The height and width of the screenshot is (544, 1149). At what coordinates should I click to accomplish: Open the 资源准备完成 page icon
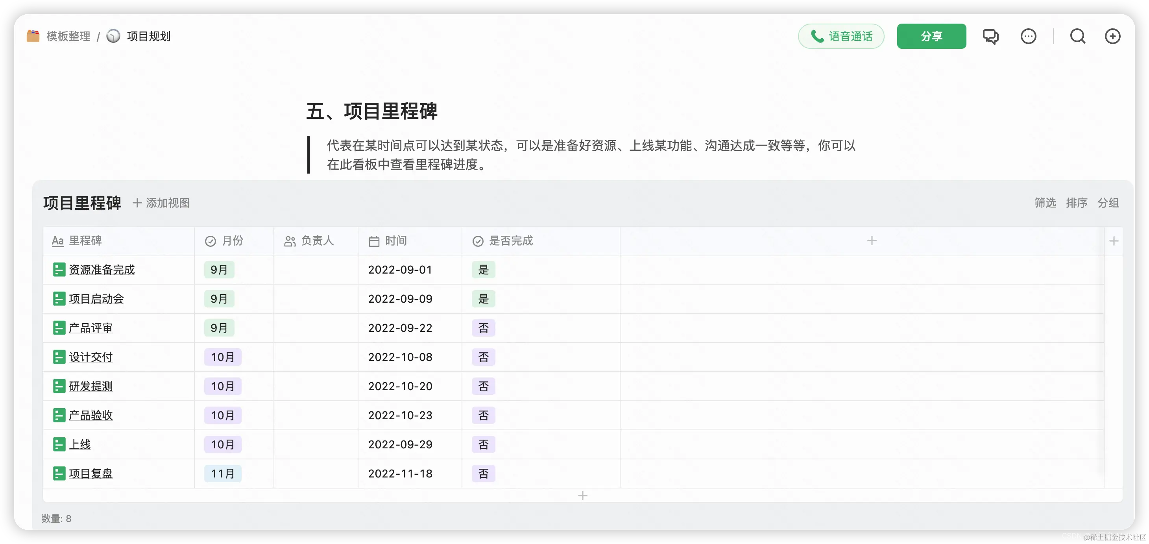(59, 270)
